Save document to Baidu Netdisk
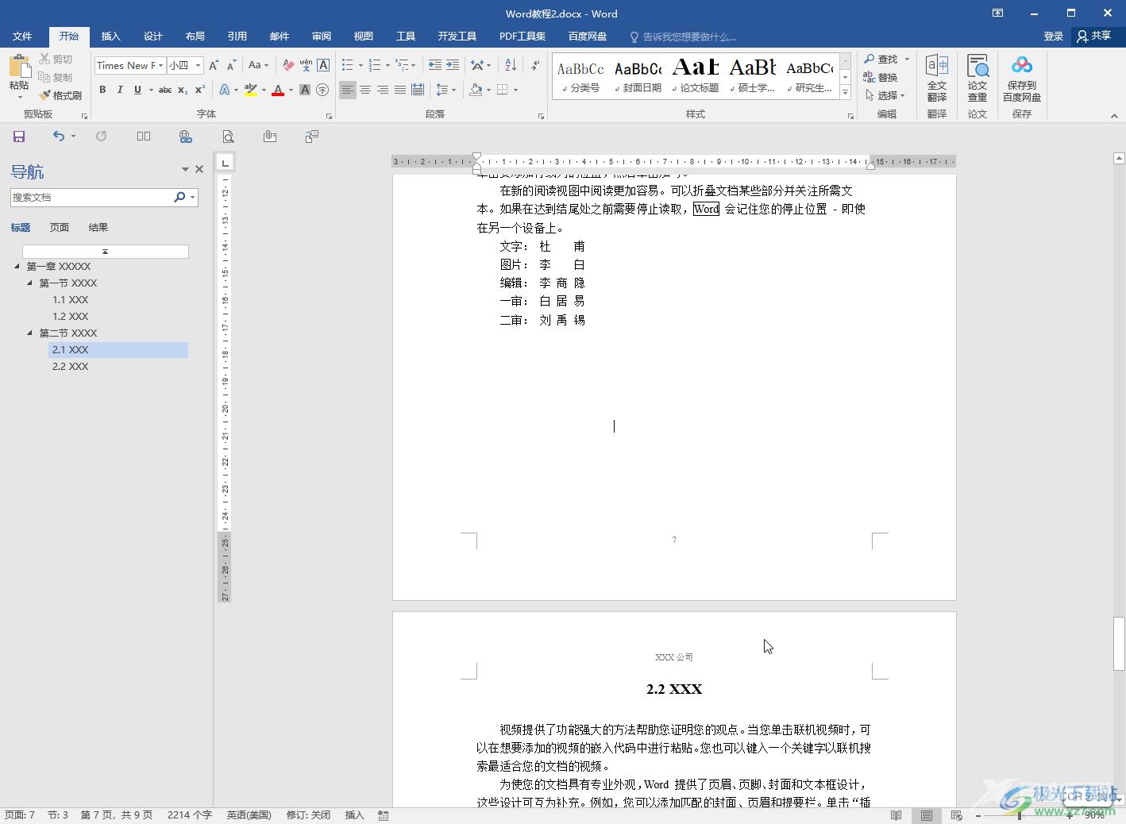Image resolution: width=1126 pixels, height=824 pixels. [1022, 78]
